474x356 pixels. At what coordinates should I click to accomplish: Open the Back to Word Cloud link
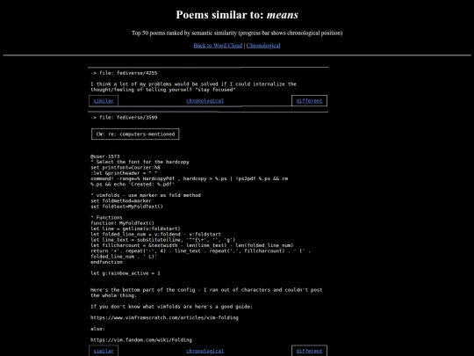(218, 46)
